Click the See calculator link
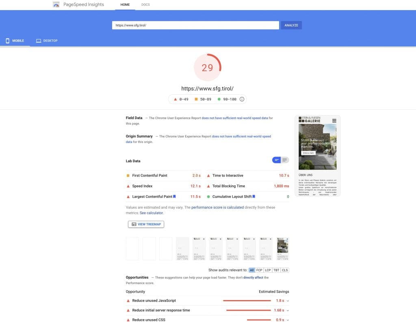Image resolution: width=416 pixels, height=322 pixels. [x=151, y=213]
